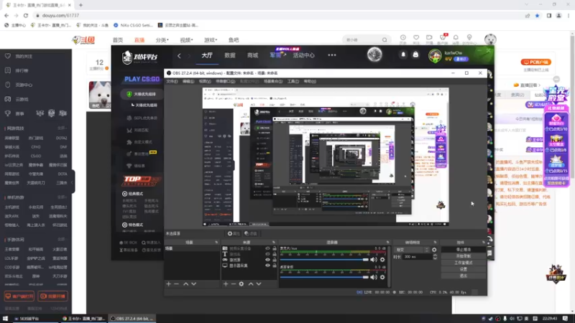Mute the microphone channel speaker icon
Screen dimensions: 575x323
[x=374, y=260]
